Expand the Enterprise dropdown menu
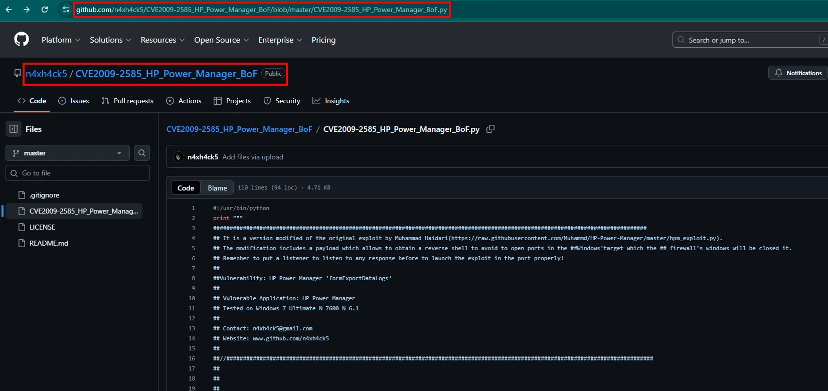Viewport: 828px width, 391px height. 280,40
